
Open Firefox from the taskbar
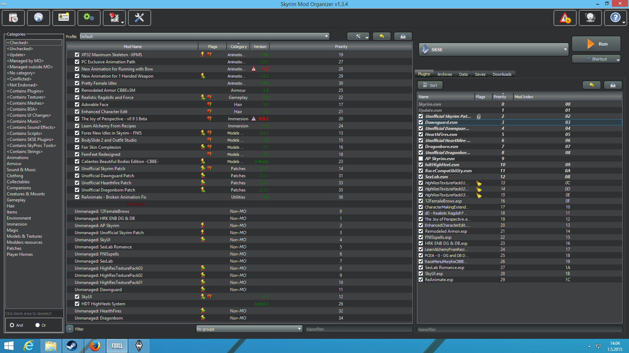pos(95,346)
